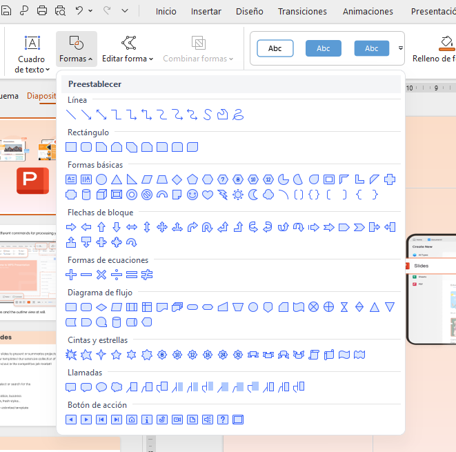Select the division sign equation shape
Screen dimensions: 456x452
[117, 275]
